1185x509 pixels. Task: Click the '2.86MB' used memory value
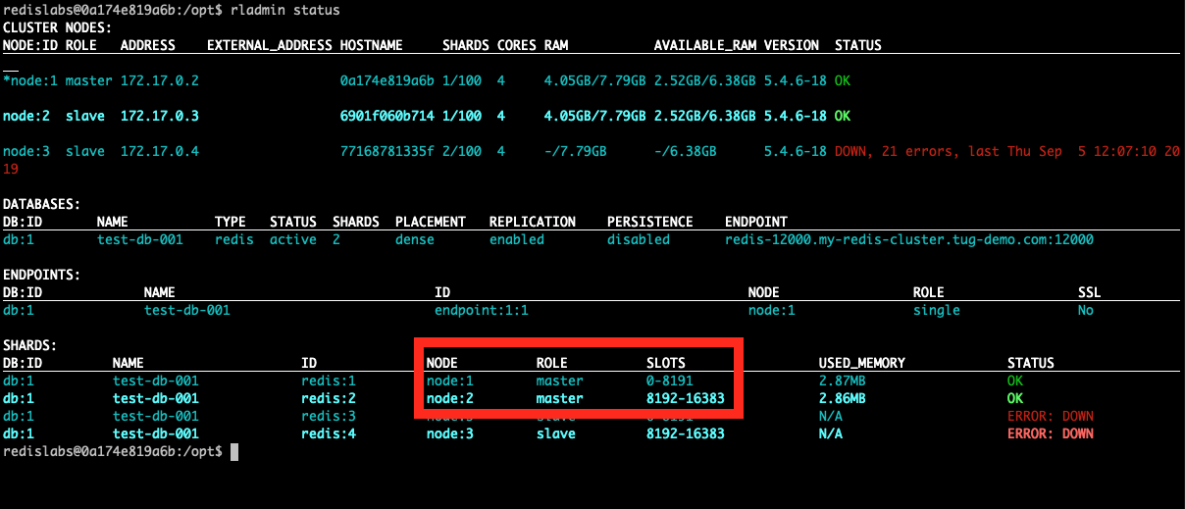pos(843,398)
